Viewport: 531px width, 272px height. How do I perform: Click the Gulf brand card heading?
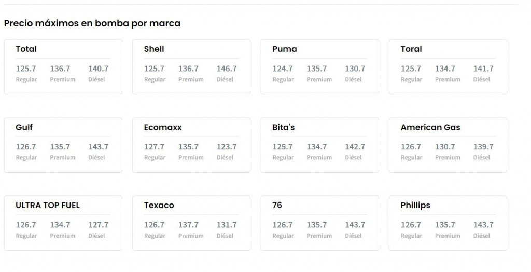pyautogui.click(x=24, y=127)
